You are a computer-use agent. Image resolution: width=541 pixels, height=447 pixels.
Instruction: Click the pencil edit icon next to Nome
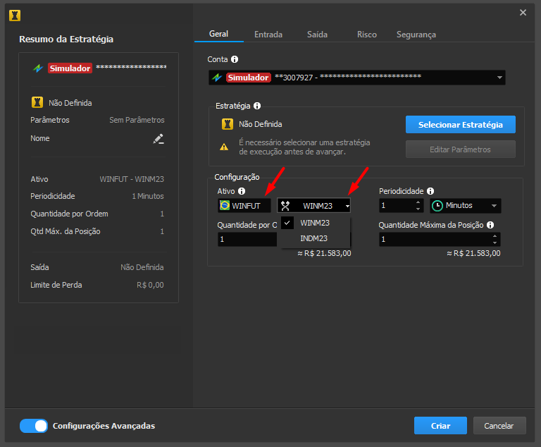158,139
